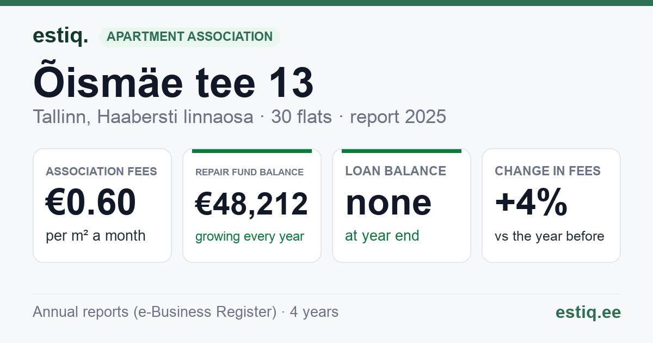Click the at year end label
Image resolution: width=653 pixels, height=343 pixels.
coord(382,236)
